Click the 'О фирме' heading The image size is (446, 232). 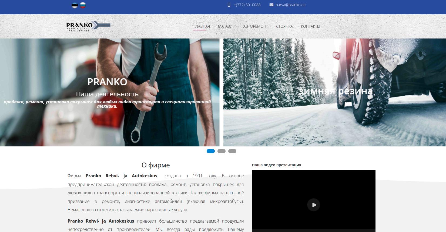(x=156, y=165)
